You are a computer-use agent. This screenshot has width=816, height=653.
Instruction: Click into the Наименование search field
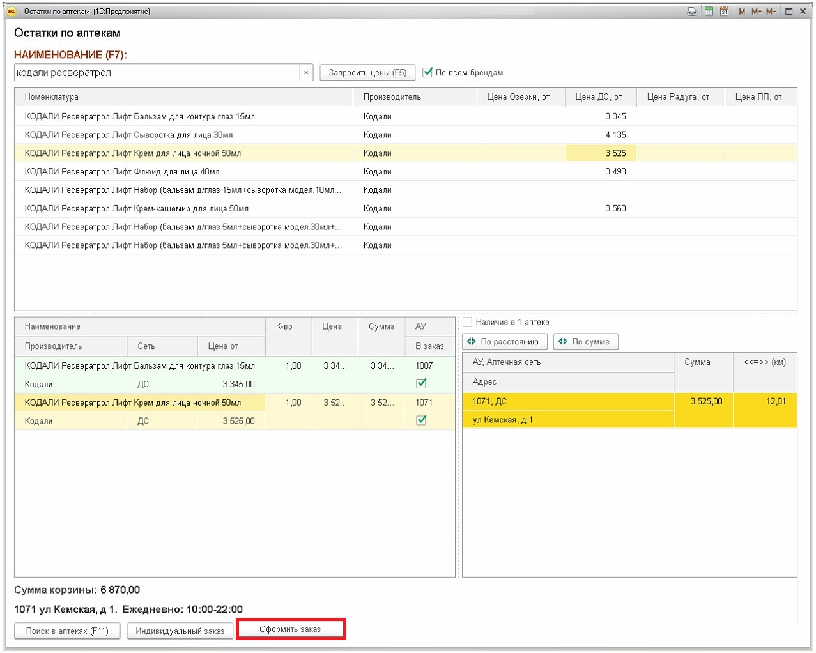[x=157, y=73]
